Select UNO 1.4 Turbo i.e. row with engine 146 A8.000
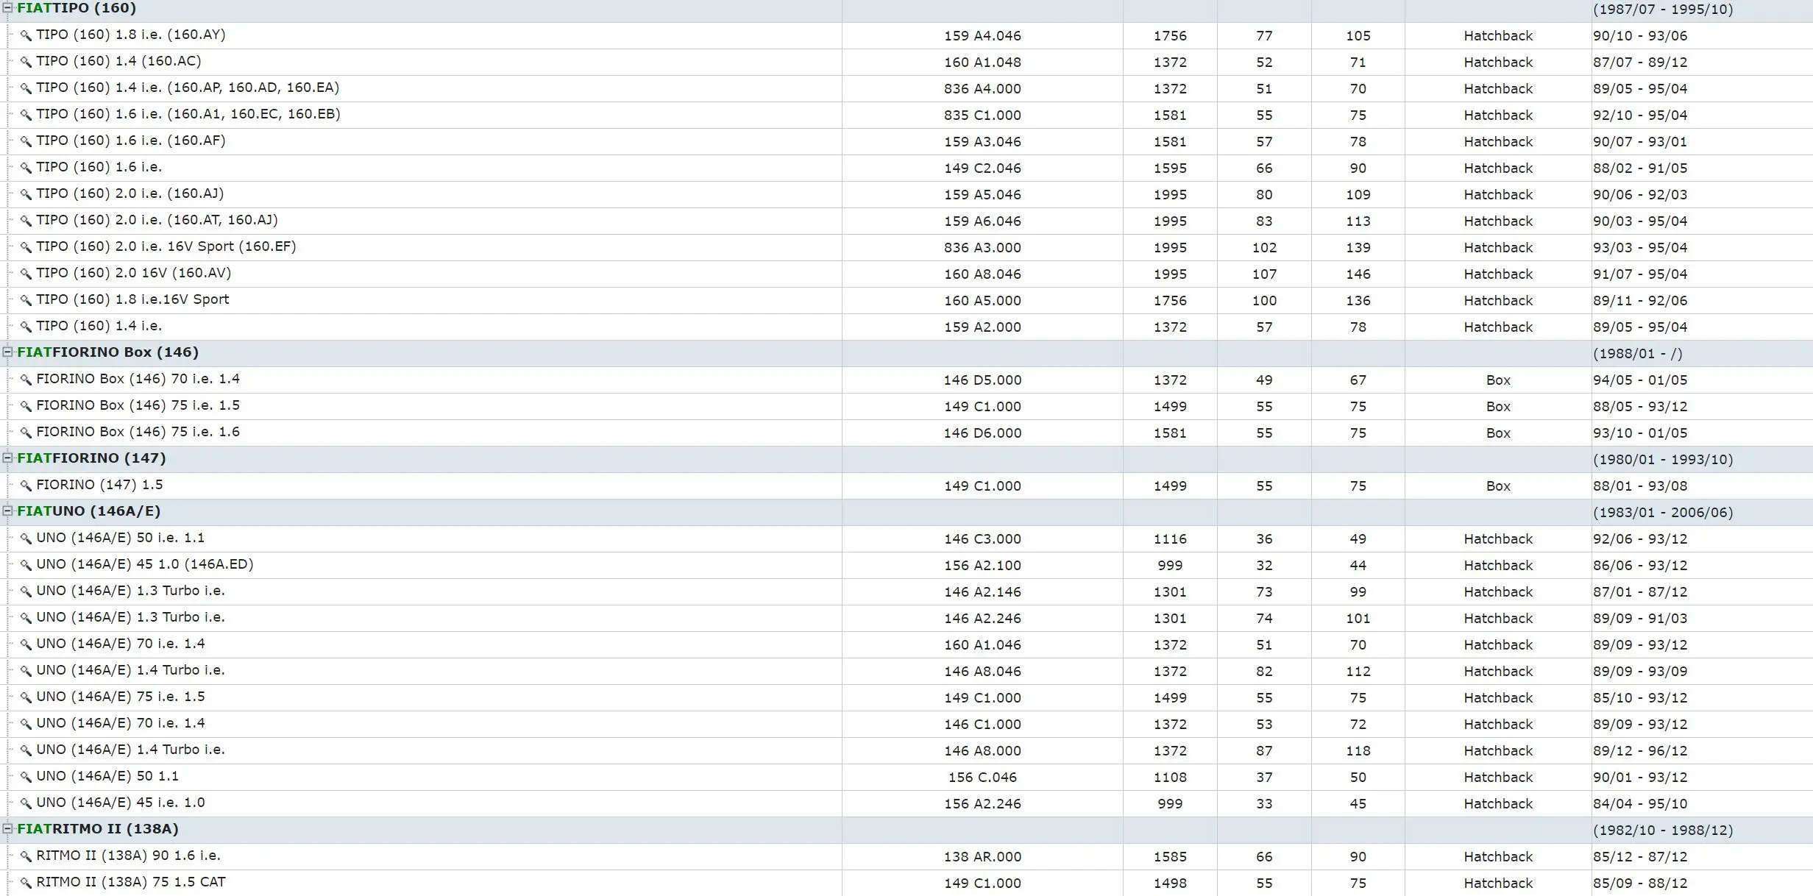 pos(906,750)
